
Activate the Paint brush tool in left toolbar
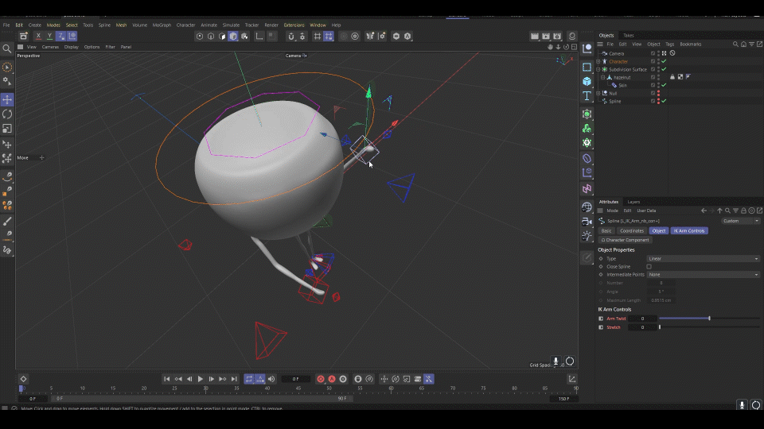click(7, 222)
